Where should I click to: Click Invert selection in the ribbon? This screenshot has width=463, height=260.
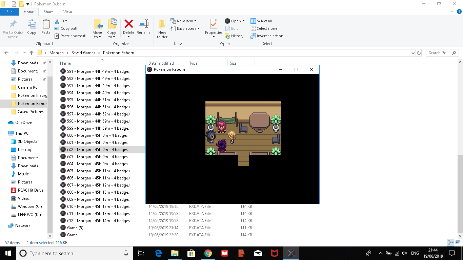(267, 36)
